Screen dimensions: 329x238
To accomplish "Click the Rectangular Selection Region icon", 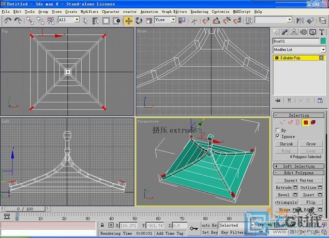I will (106, 21).
